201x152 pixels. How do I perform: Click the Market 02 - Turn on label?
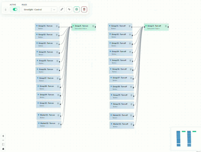point(48,123)
